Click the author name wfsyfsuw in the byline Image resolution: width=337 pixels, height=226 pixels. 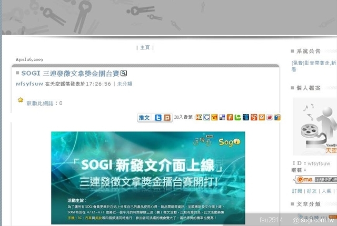click(x=29, y=84)
